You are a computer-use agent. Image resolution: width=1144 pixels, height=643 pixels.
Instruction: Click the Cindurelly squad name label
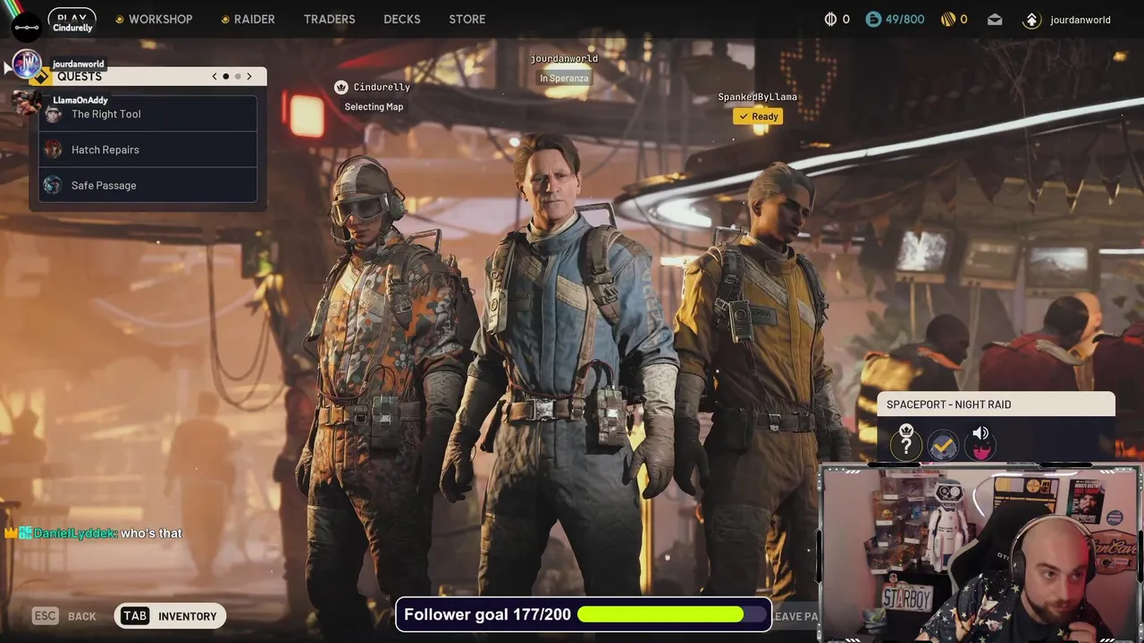tap(382, 87)
